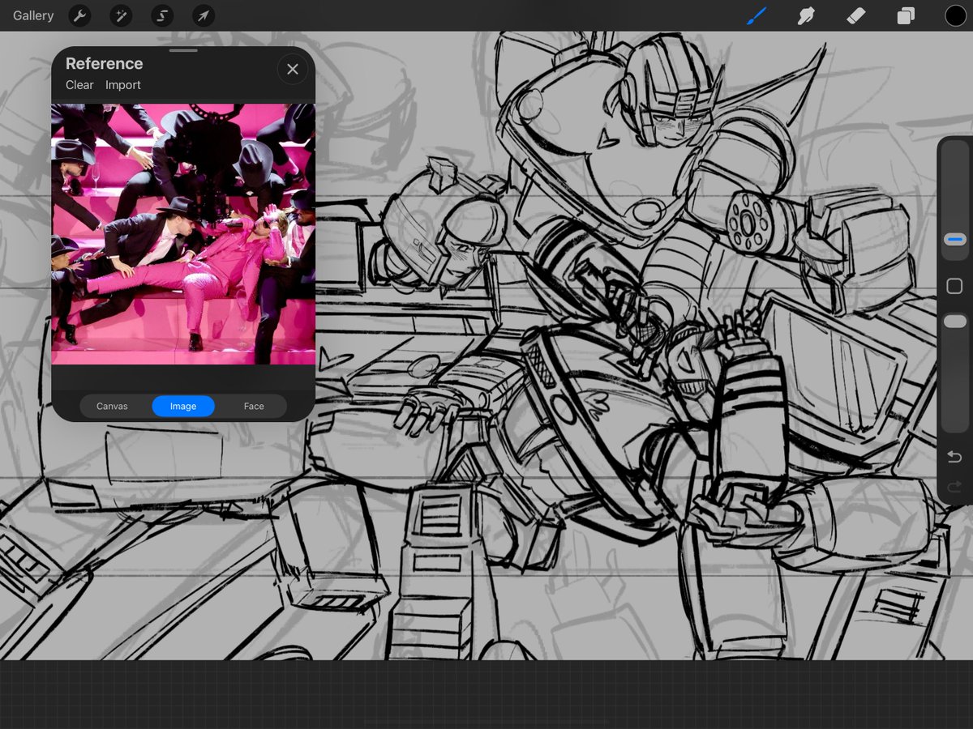Redo the last action
This screenshot has height=729, width=973.
(954, 487)
